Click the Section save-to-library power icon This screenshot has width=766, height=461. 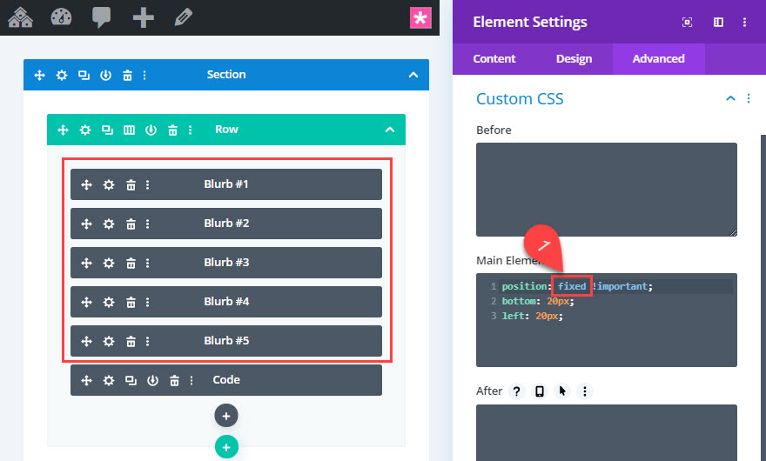pyautogui.click(x=105, y=75)
